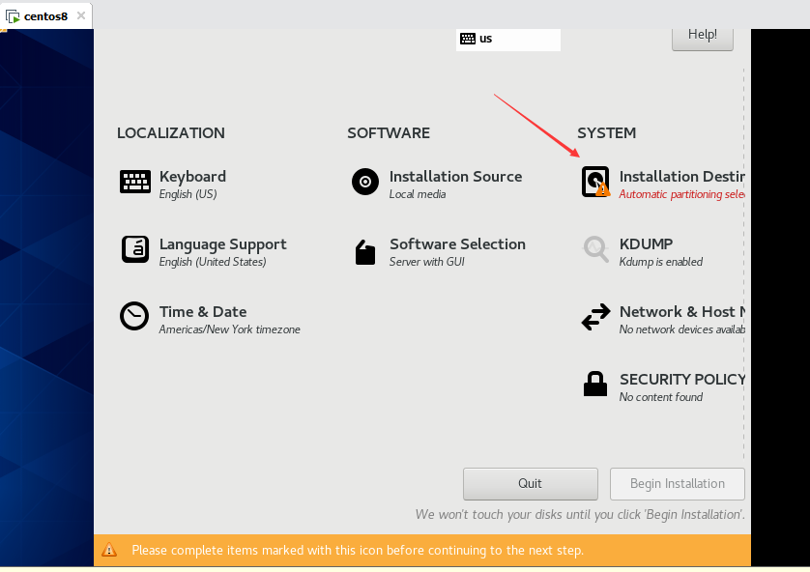Viewport: 810px width, 572px height.
Task: Open Software Selection
Action: tap(457, 243)
